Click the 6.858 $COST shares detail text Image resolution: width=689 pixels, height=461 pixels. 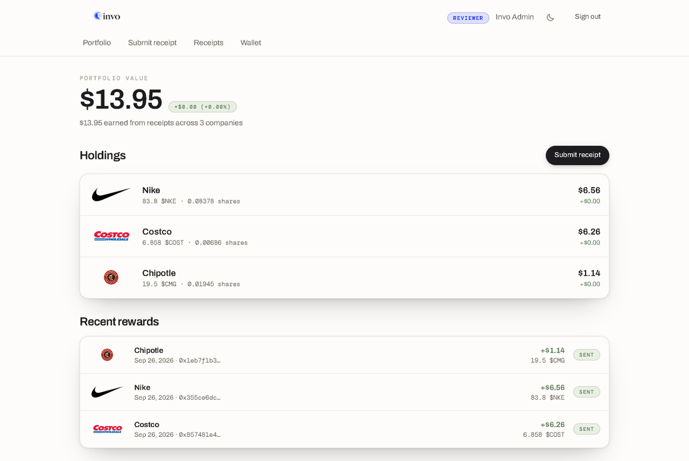(195, 242)
